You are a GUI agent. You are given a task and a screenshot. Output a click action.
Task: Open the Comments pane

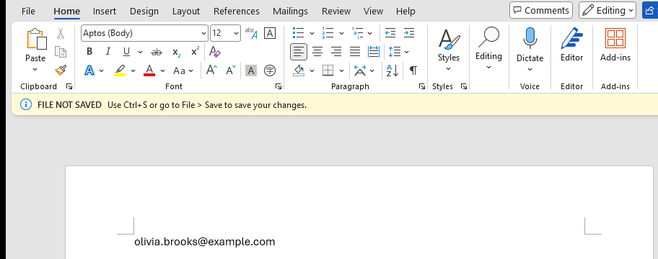pyautogui.click(x=541, y=10)
